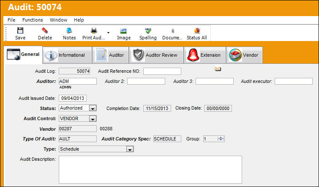Switch to the Informational tab
The image size is (319, 187).
click(67, 55)
